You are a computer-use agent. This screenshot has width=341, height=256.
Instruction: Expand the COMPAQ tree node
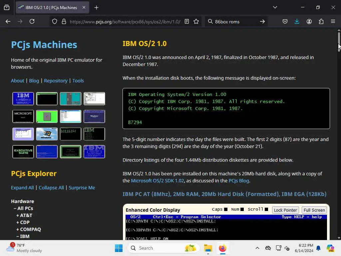(x=29, y=229)
